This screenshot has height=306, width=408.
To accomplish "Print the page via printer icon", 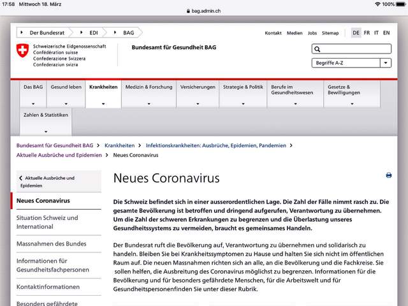I will pos(389,175).
